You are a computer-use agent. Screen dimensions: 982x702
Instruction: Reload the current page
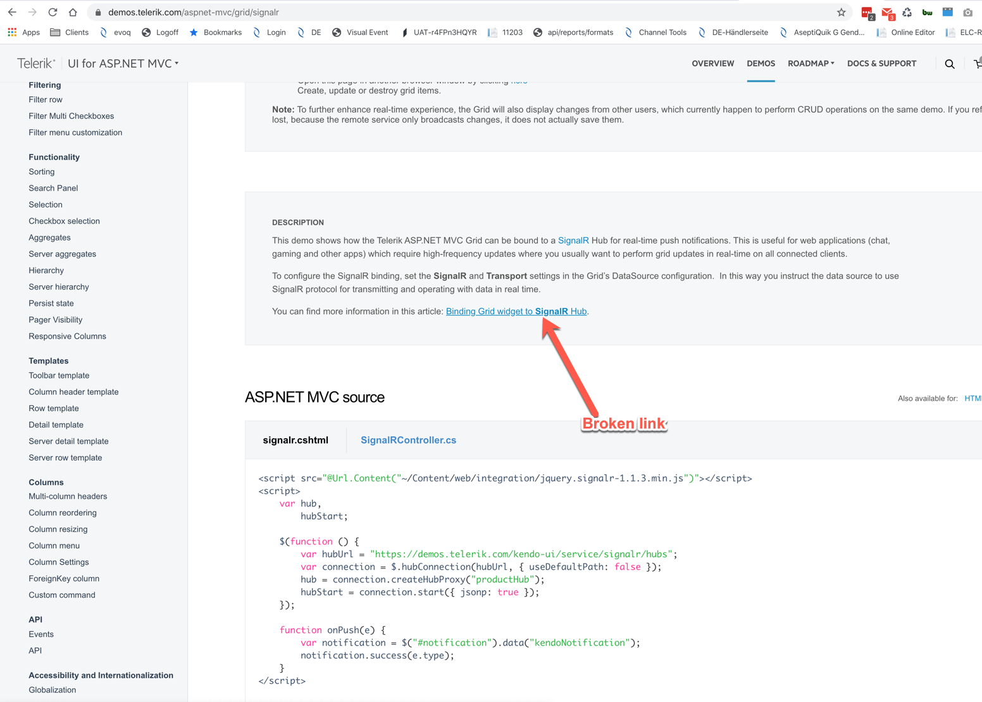point(53,12)
